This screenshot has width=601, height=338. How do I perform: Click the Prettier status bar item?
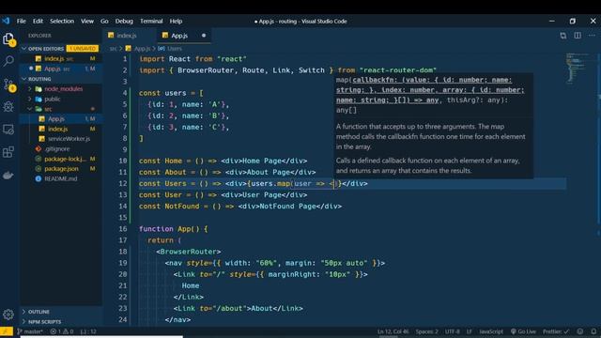(x=555, y=331)
